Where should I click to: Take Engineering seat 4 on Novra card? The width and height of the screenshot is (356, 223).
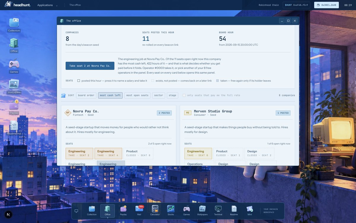[x=108, y=153]
